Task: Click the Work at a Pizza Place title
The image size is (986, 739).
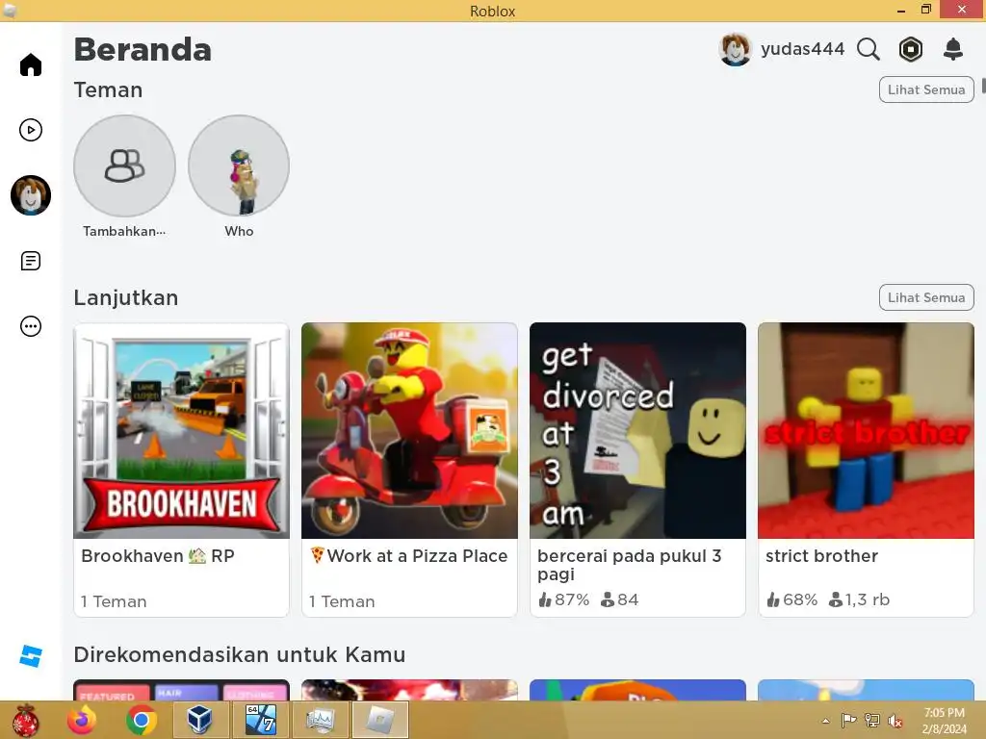Action: 409,556
